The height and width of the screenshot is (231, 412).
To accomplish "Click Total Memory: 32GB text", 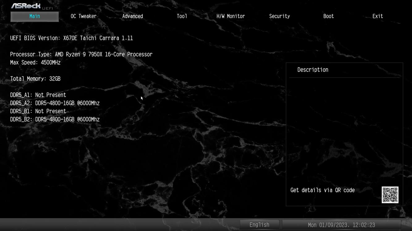I will tap(35, 79).
